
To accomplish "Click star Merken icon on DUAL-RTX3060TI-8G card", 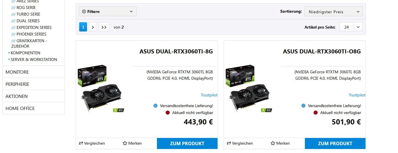I will pos(125,143).
